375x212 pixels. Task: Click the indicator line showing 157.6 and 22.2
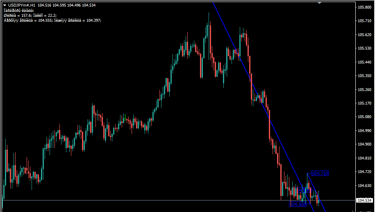30,15
